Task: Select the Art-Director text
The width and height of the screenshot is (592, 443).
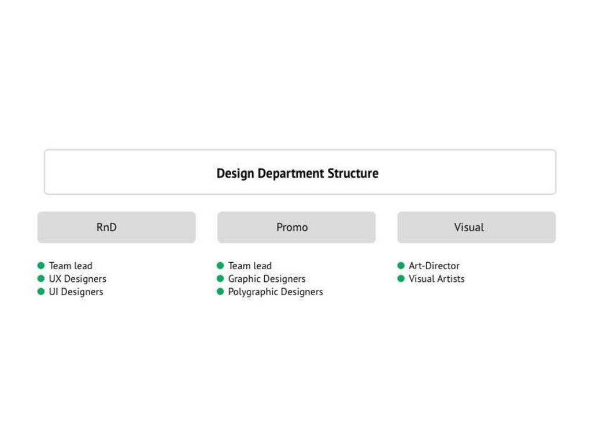Action: coord(434,266)
